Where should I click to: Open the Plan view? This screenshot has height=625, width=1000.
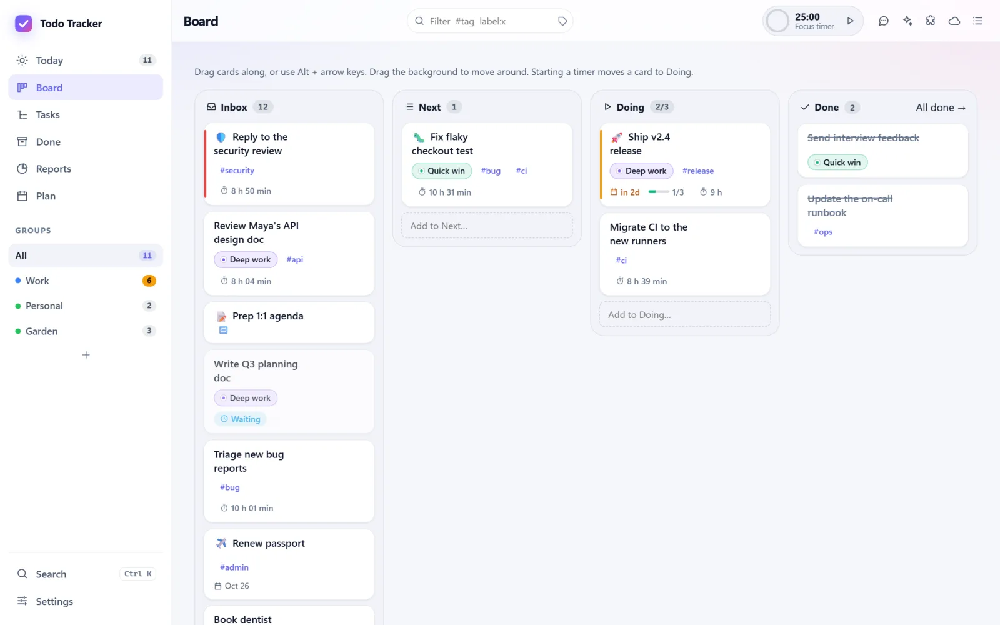point(86,196)
